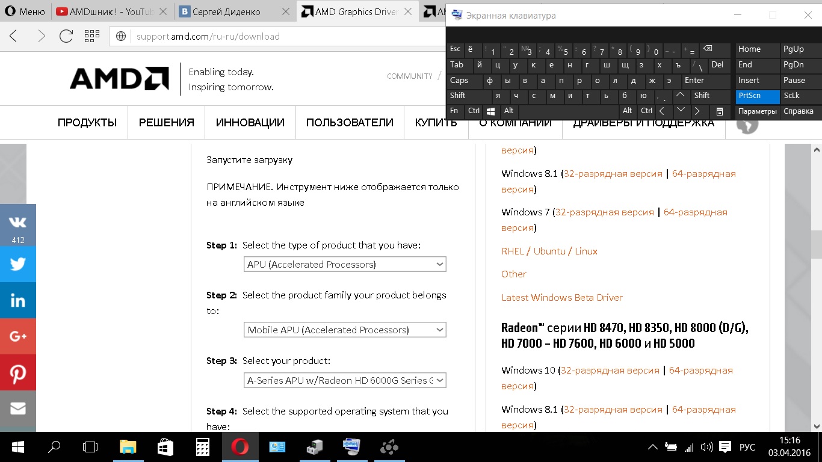Open the Other drivers link
Viewport: 822px width, 462px height.
pyautogui.click(x=514, y=274)
